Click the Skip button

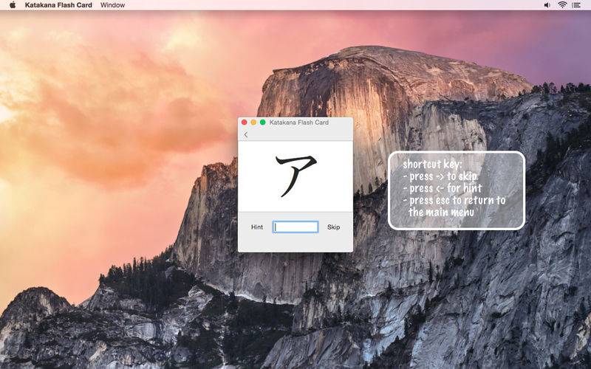(x=334, y=227)
